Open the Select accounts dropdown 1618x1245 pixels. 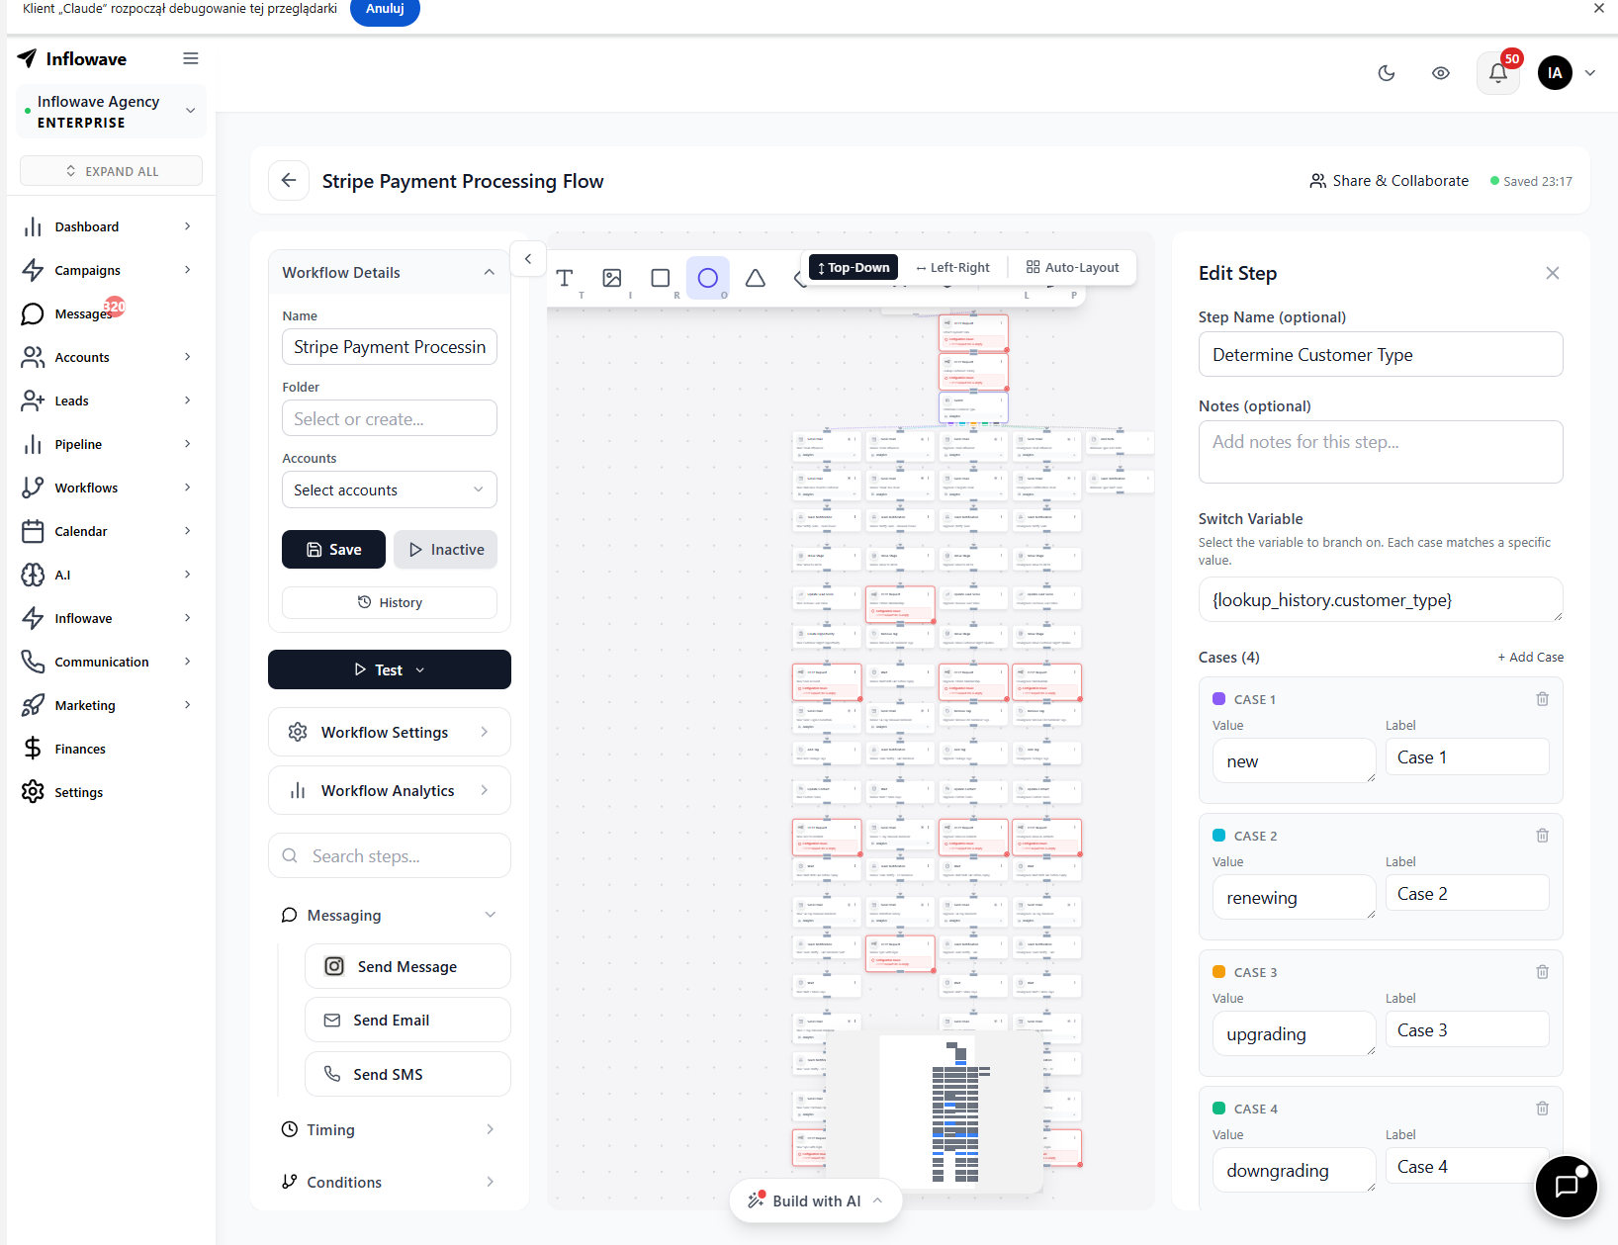(x=390, y=489)
